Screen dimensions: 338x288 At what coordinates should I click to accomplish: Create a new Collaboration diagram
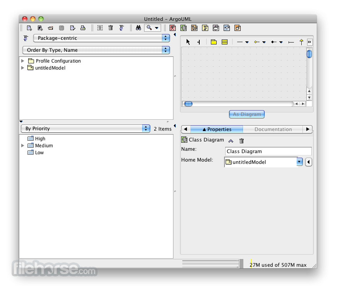coord(205,28)
